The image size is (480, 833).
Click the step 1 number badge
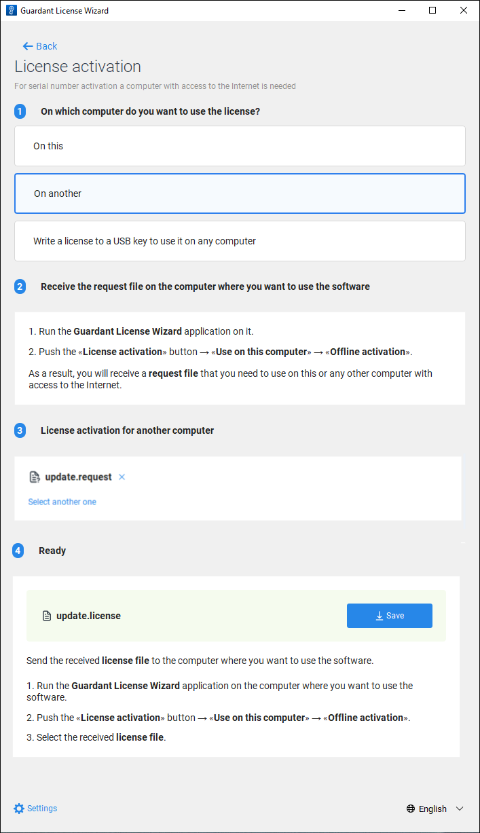coord(20,111)
